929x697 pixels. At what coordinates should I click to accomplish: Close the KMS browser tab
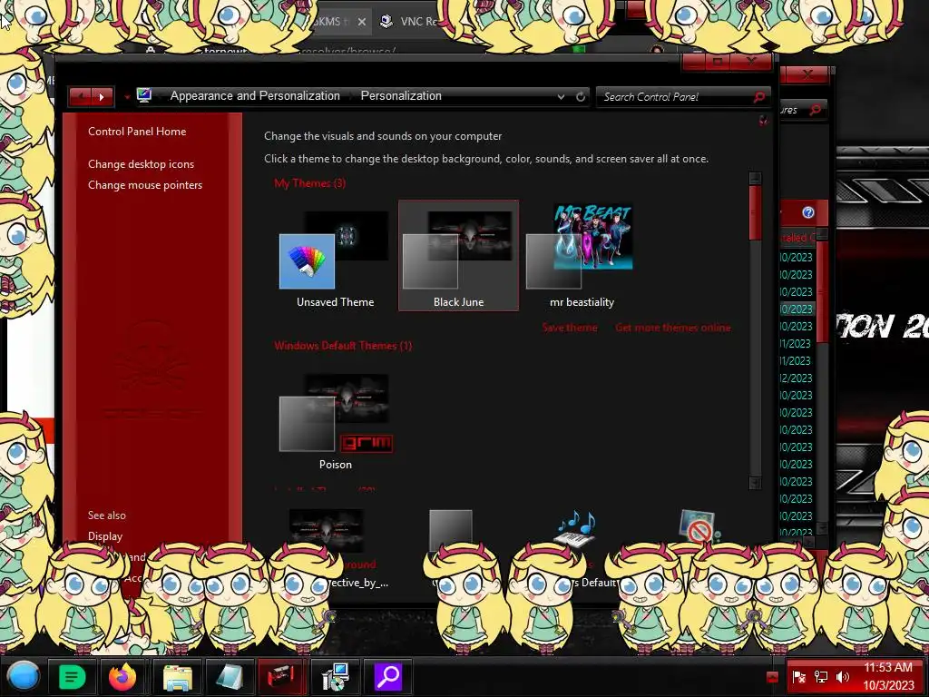[x=361, y=22]
